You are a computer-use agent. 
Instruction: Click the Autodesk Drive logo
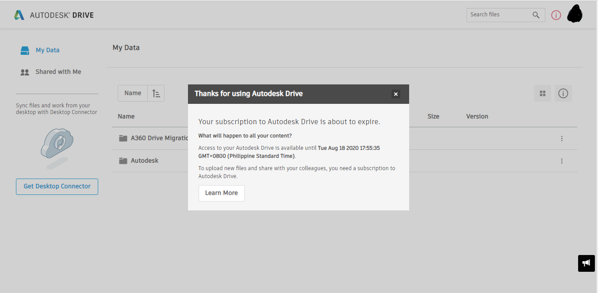click(53, 14)
